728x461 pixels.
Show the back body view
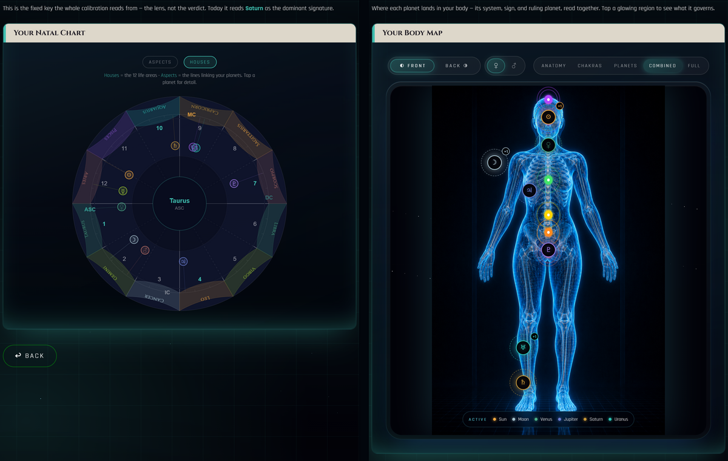(457, 66)
